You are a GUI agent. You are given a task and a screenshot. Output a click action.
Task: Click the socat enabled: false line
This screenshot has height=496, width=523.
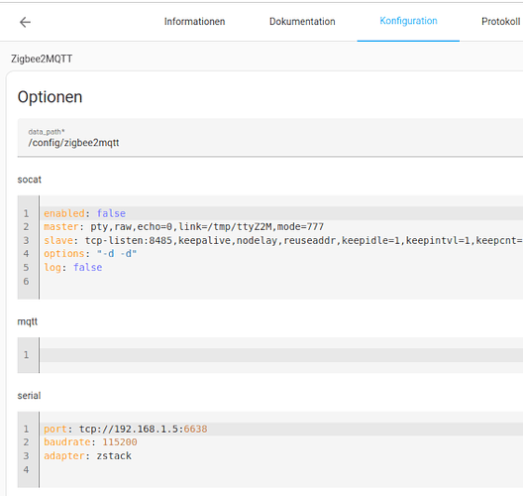click(x=281, y=213)
